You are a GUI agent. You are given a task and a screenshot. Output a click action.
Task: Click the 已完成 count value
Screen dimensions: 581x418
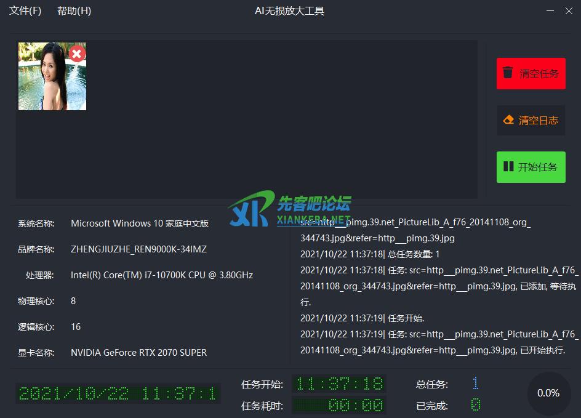[475, 405]
